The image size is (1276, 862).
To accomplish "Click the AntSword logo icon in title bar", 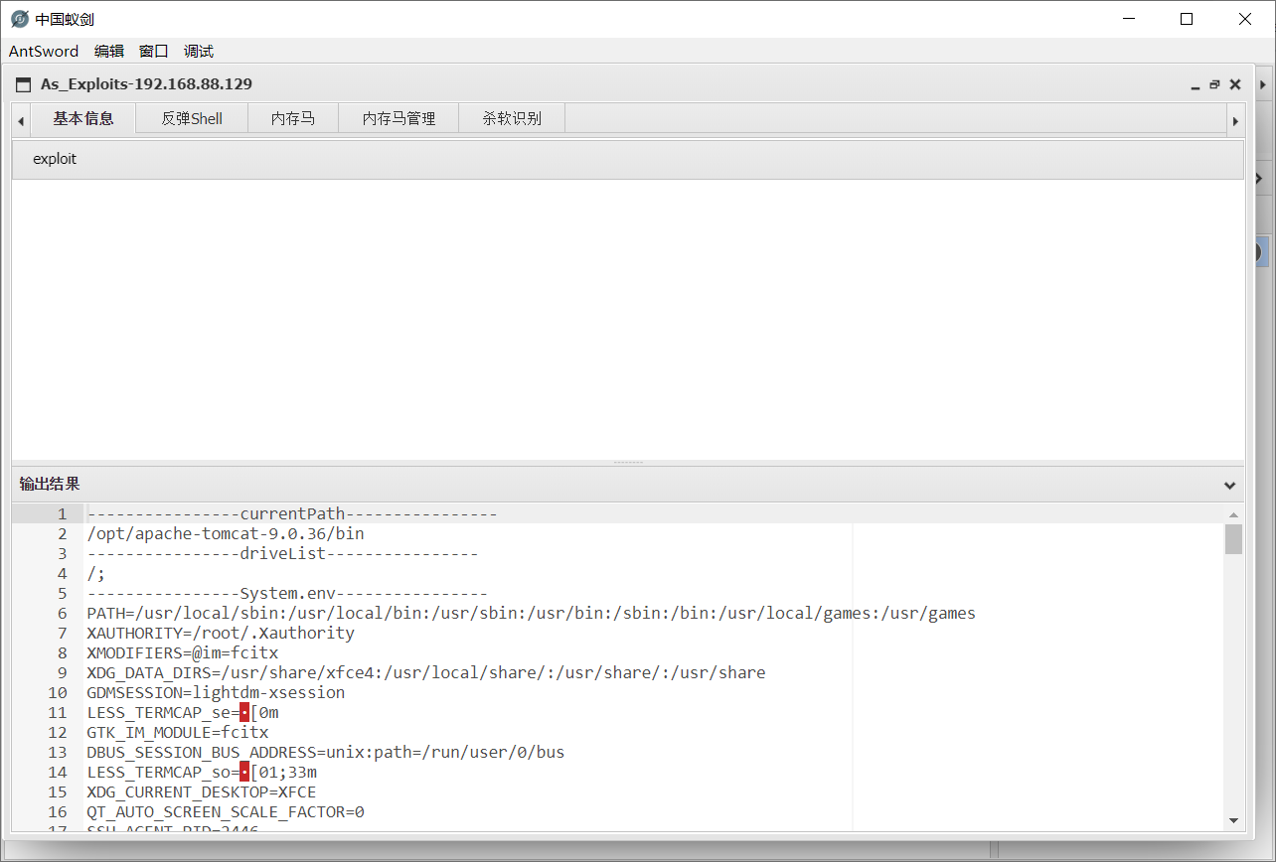I will click(x=19, y=19).
